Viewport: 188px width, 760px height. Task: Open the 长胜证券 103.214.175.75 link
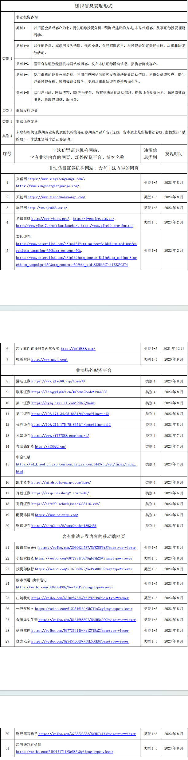tap(71, 425)
